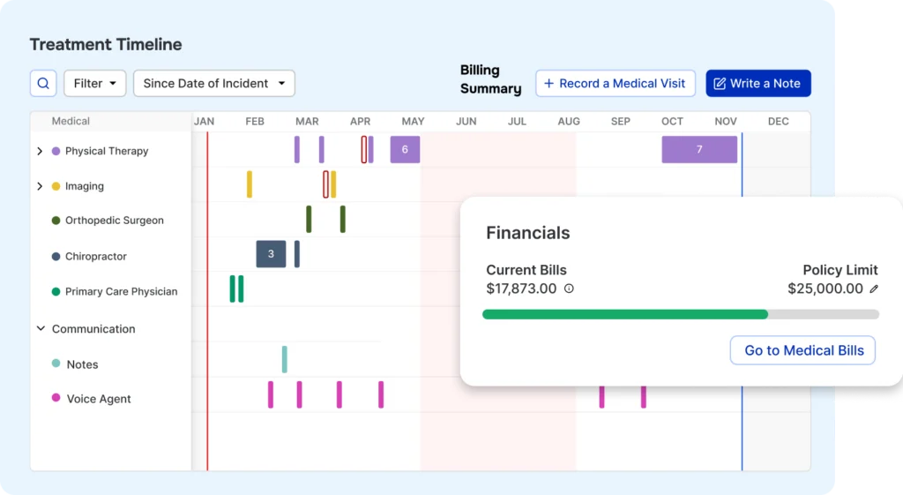Click the pink Voice Agent dot
903x495 pixels.
[x=56, y=399]
